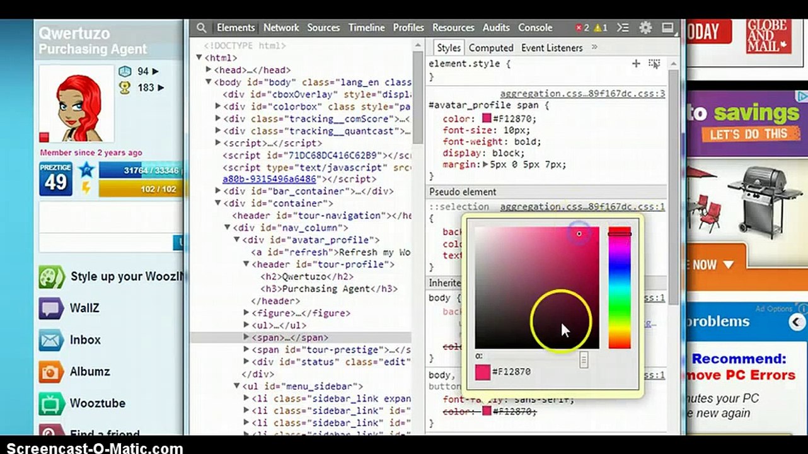The height and width of the screenshot is (454, 808).
Task: Expand the tracking__comScore div node
Action: [218, 119]
